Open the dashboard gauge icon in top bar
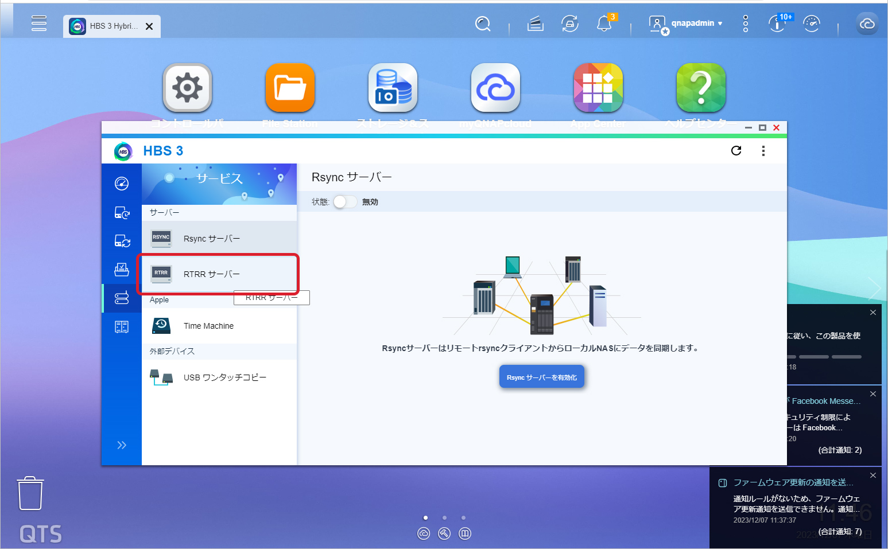This screenshot has height=549, width=888. pos(811,24)
